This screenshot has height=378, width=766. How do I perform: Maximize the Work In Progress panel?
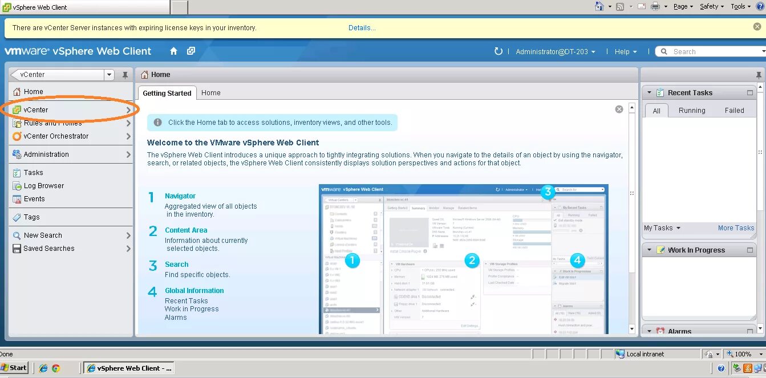tap(750, 250)
